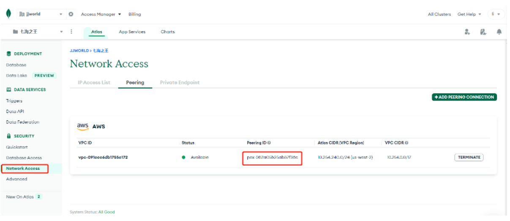510x221 pixels.
Task: Select the Private Endpoint tab
Action: click(180, 82)
